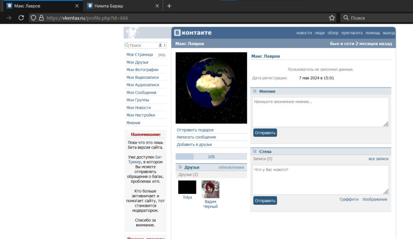Collapse the Друзья section arrow icon
Viewport: 413px width, 239px height.
pyautogui.click(x=180, y=167)
